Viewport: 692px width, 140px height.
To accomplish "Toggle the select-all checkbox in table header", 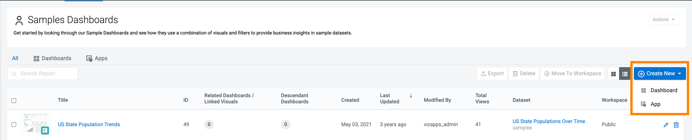I will point(14,101).
